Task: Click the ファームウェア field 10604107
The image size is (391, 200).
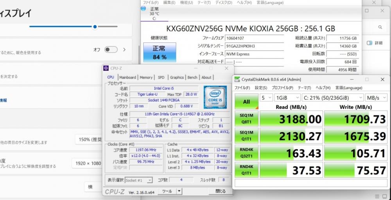Action: (254, 38)
